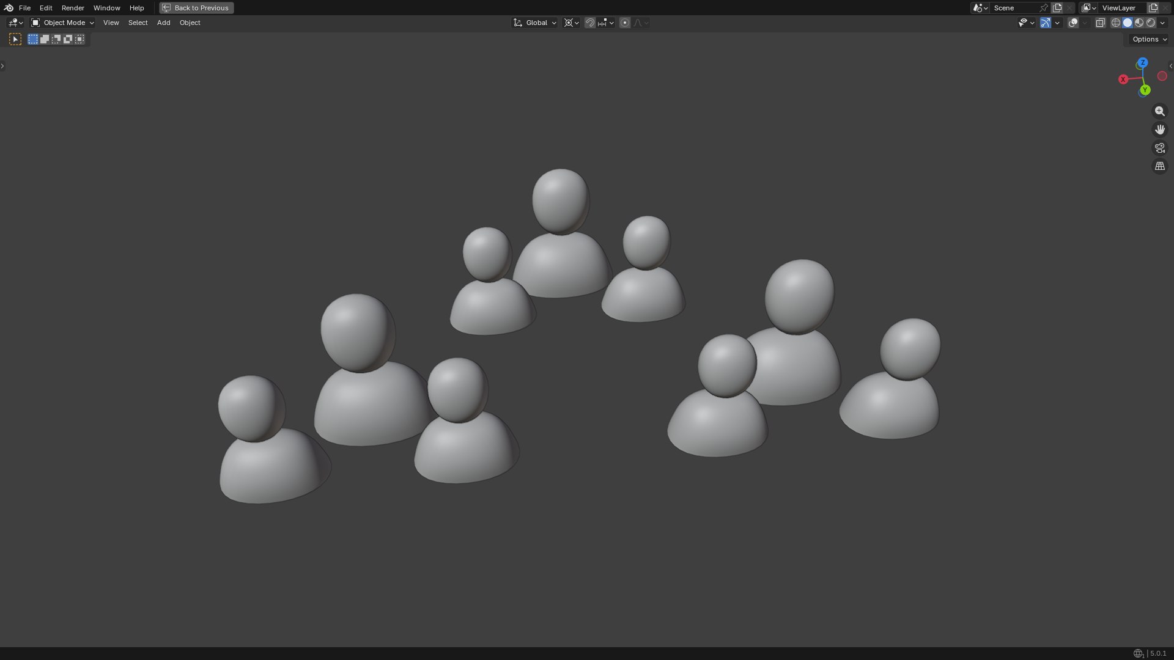
Task: Toggle proportional editing
Action: pos(624,23)
